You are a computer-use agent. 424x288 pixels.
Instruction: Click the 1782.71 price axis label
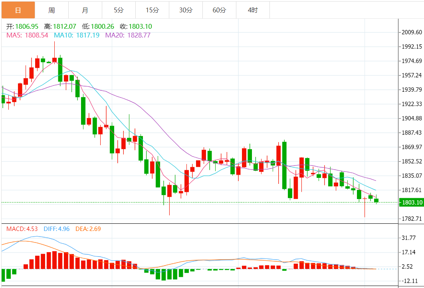click(x=412, y=219)
